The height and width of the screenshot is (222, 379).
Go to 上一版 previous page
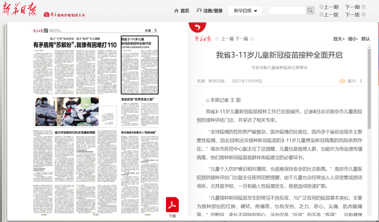[331, 15]
